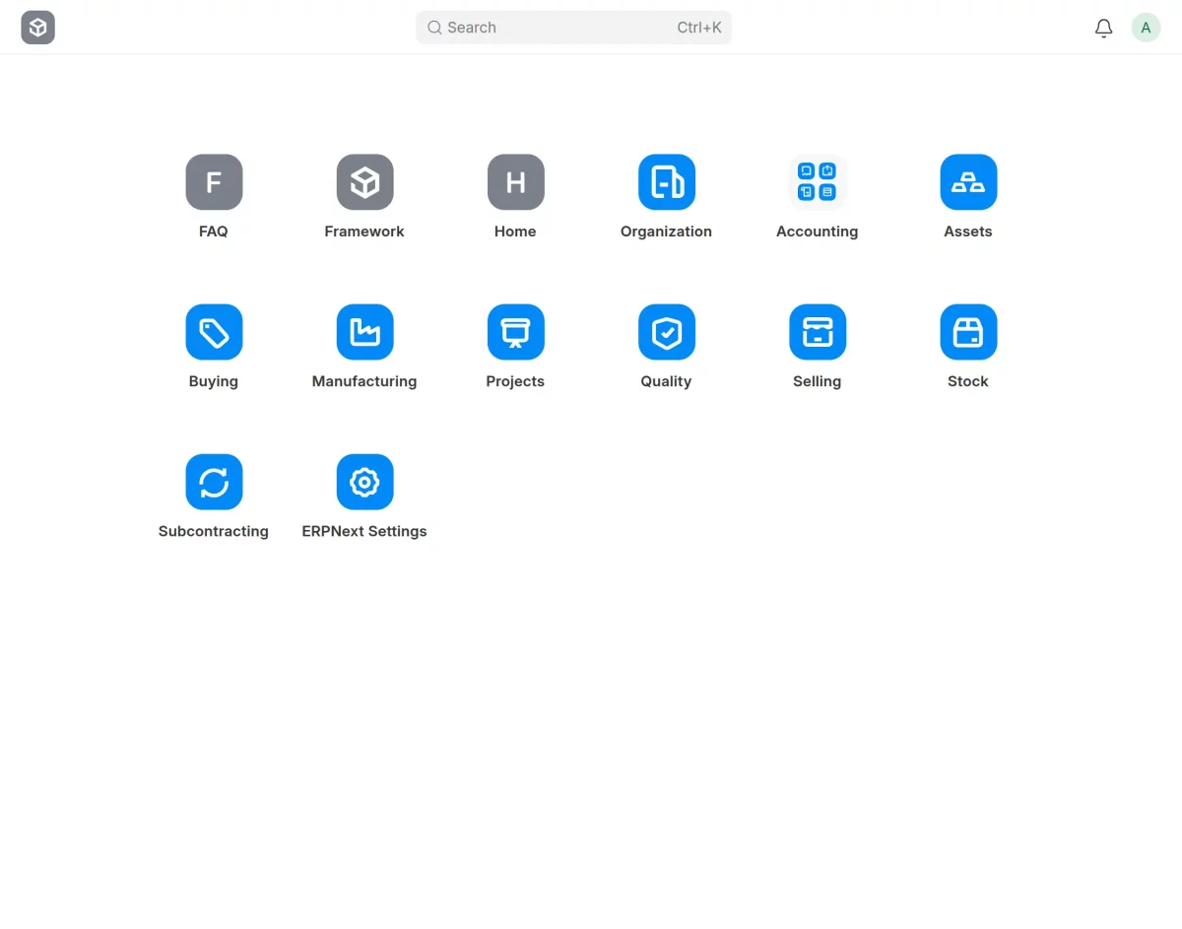This screenshot has height=929, width=1182.
Task: Open the Framework cube icon
Action: [364, 182]
